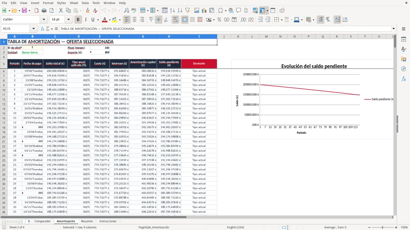Viewport: 410px width, 230px height.
Task: Click the Cut scissors icon
Action: click(x=61, y=11)
